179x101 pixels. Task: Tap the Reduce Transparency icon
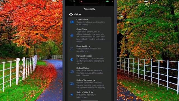(72, 84)
